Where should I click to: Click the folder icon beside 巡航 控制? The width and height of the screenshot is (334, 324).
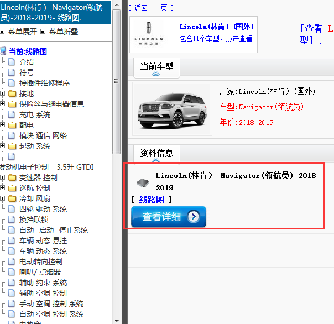(12, 188)
